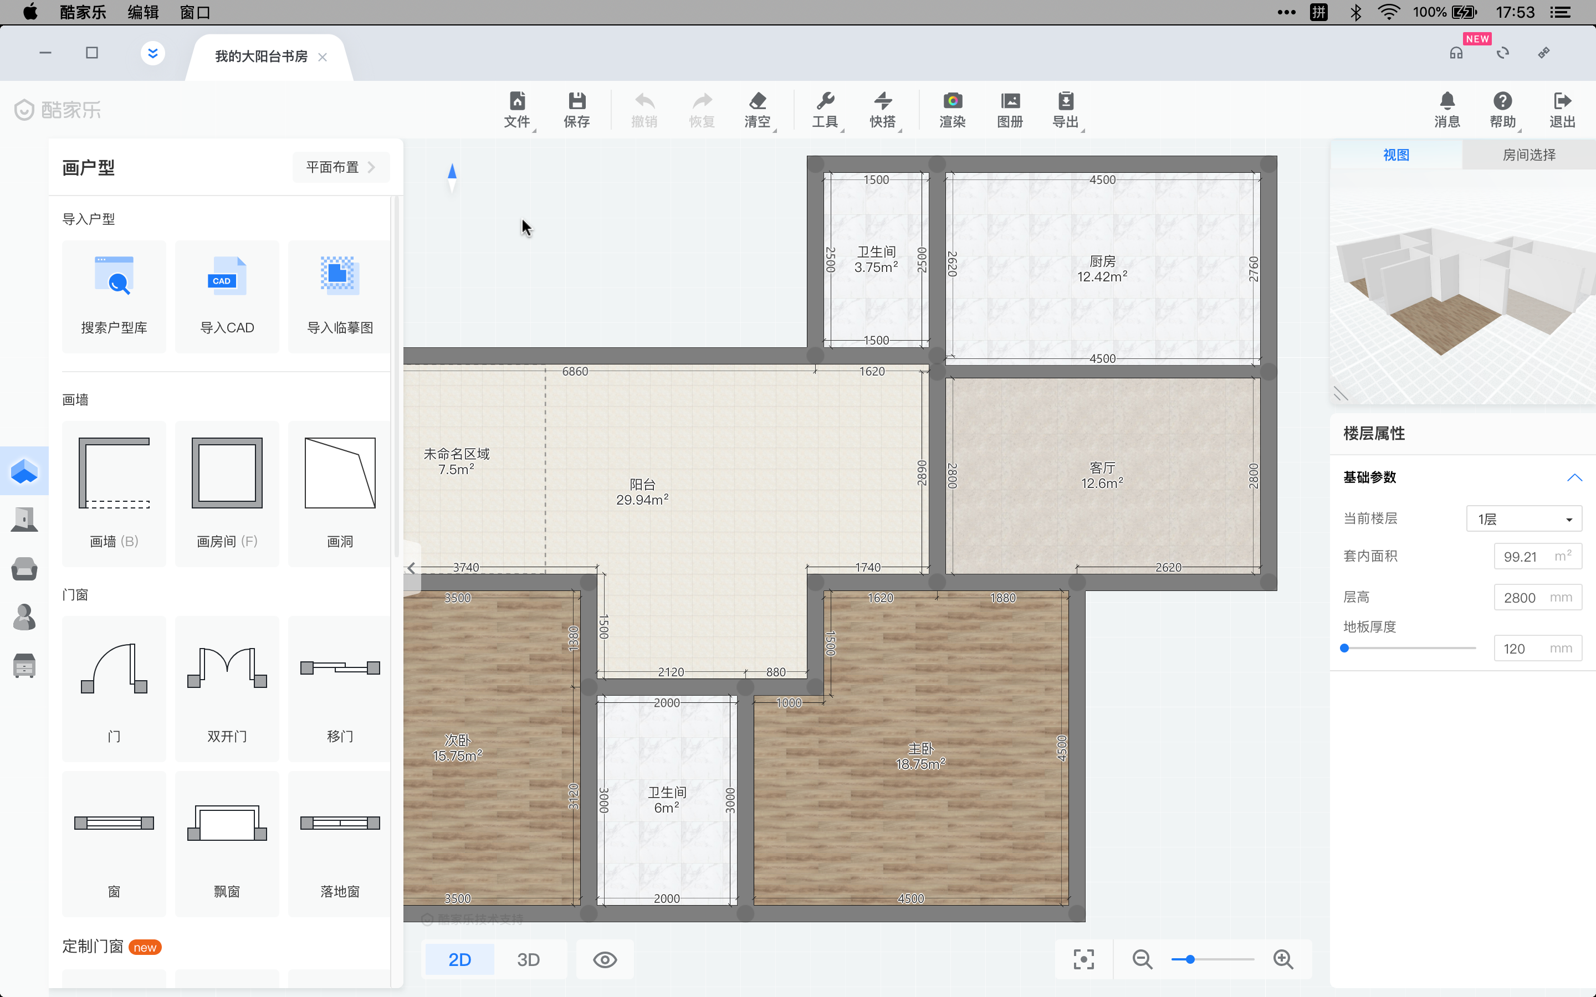Adjust the 地板厚度 slider handle
The width and height of the screenshot is (1596, 997).
click(x=1345, y=648)
